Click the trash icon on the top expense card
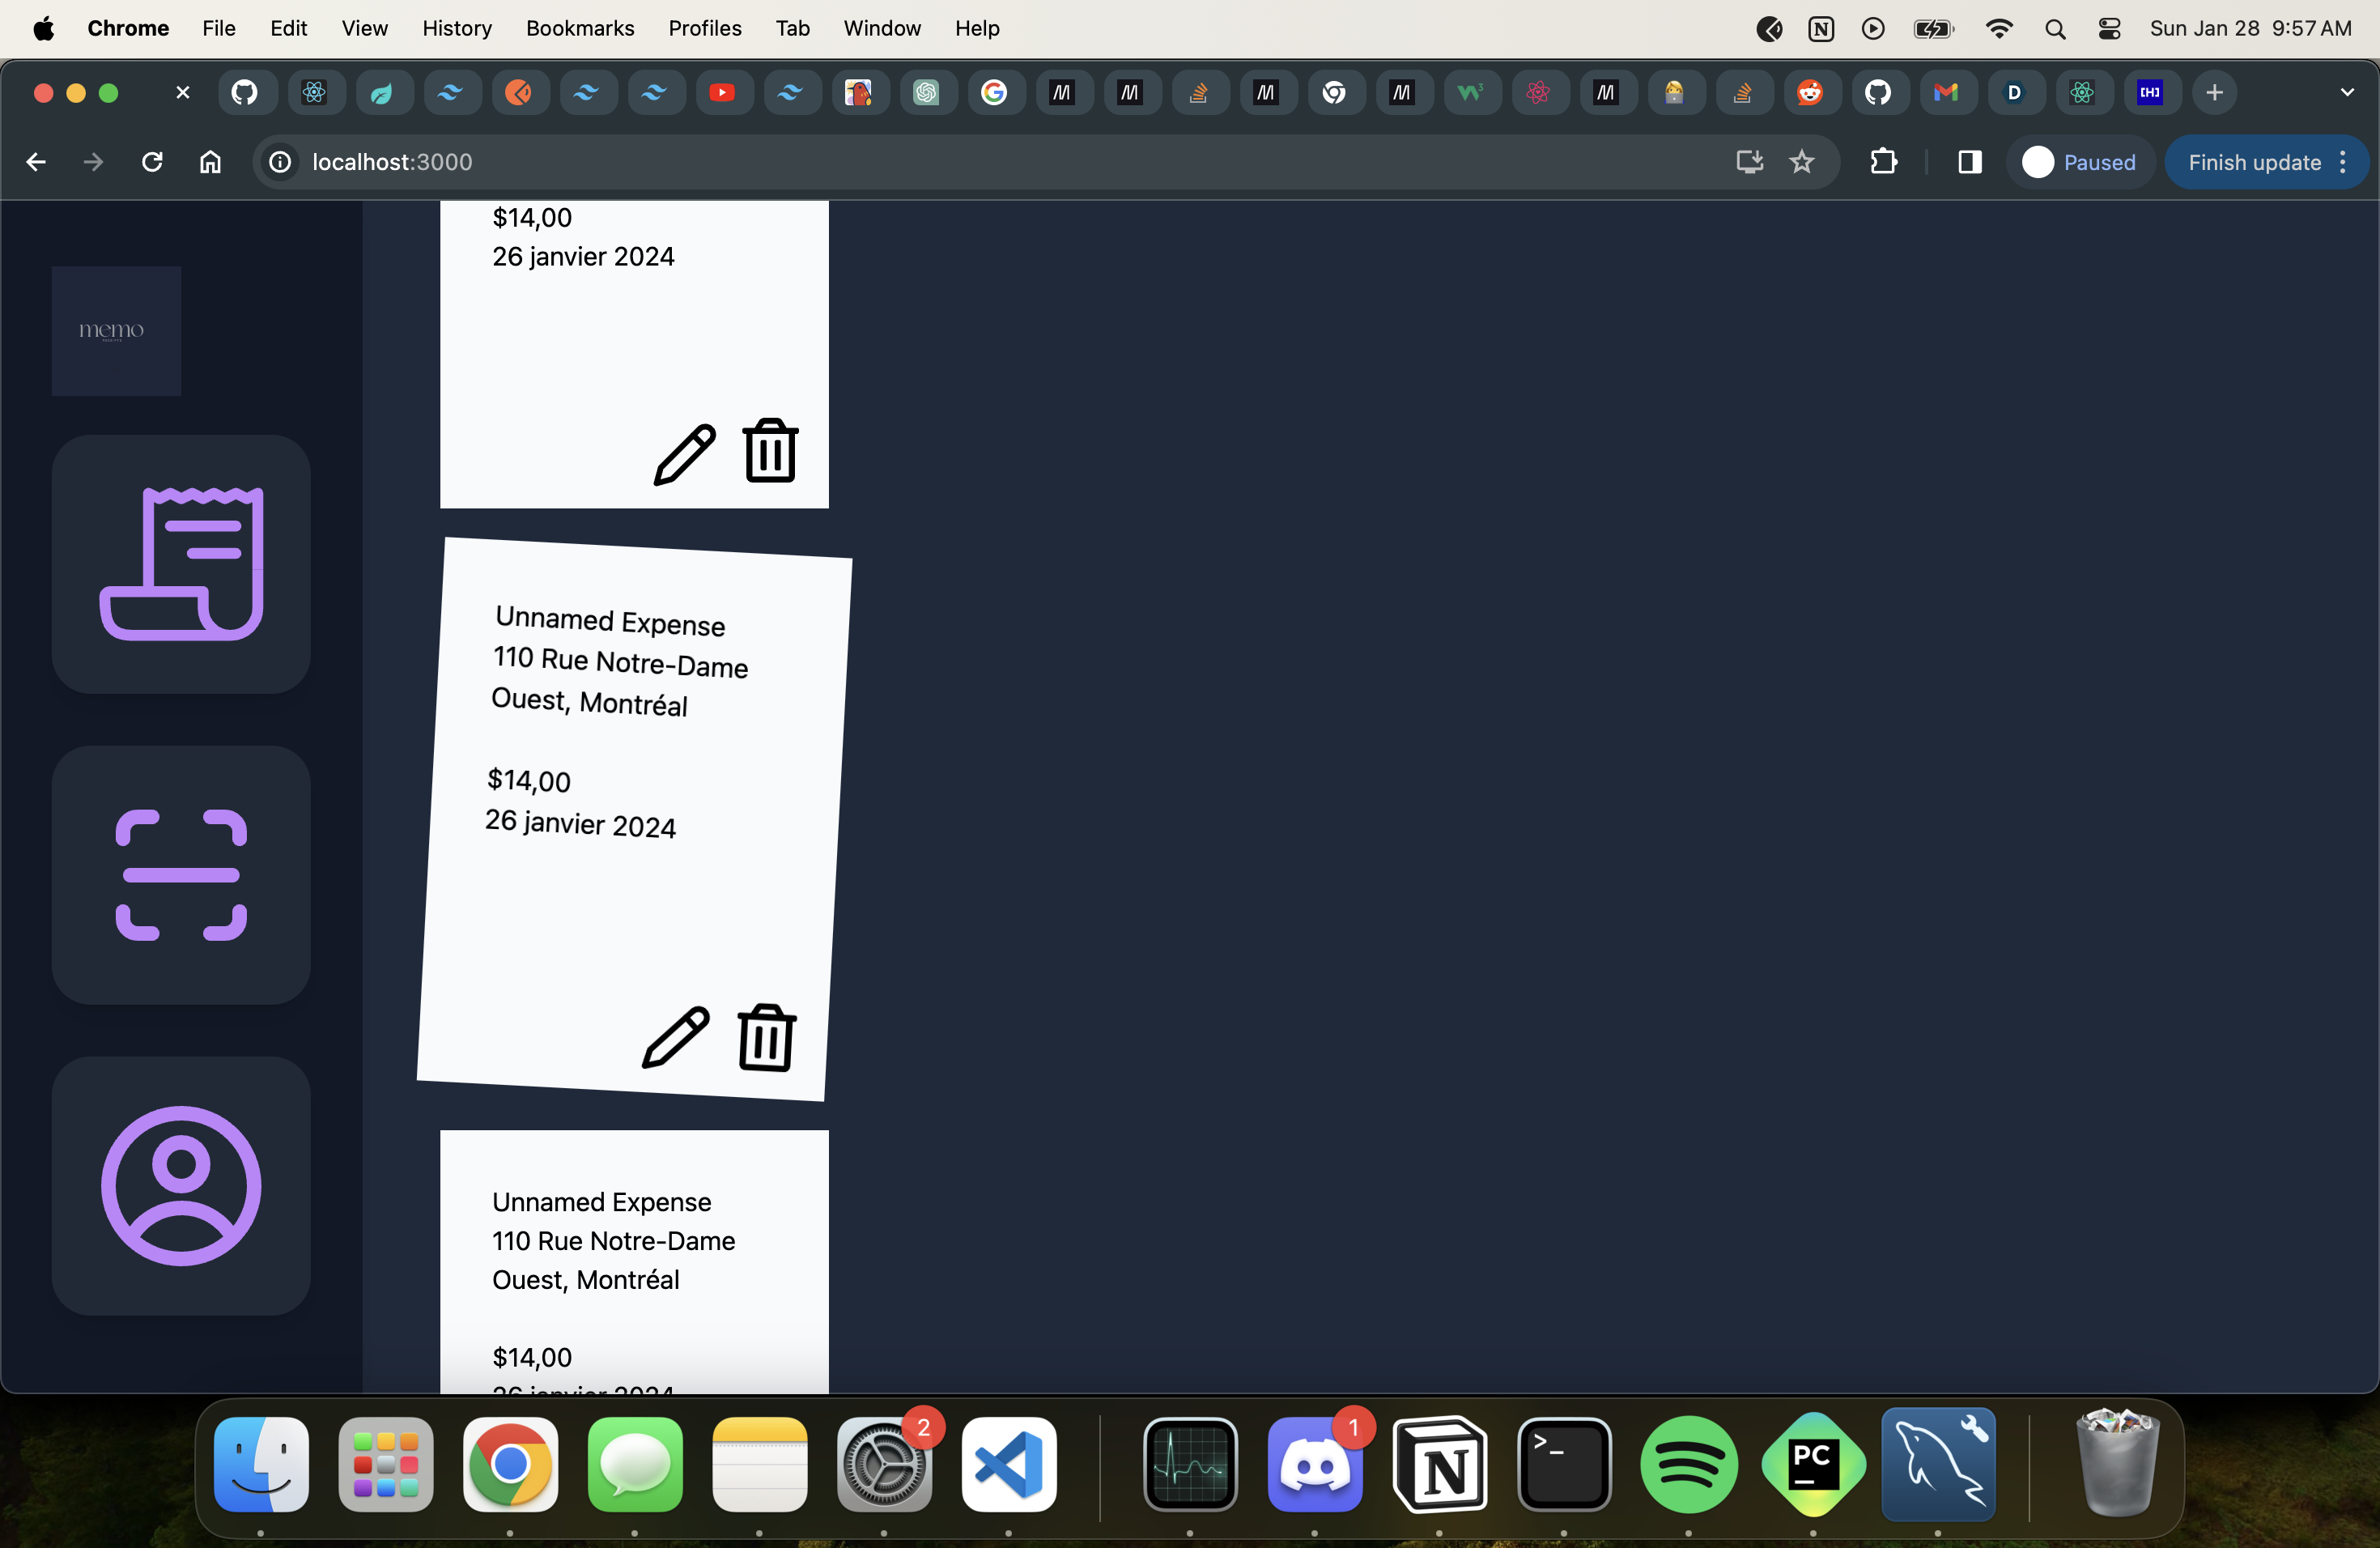This screenshot has height=1548, width=2380. point(770,451)
